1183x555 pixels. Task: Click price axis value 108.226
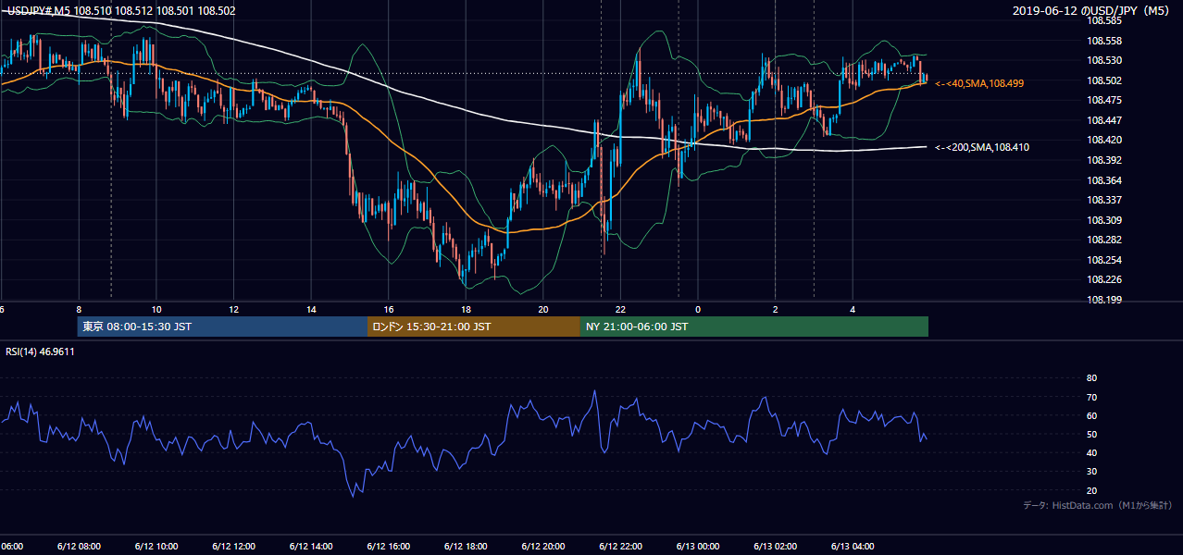click(1104, 279)
